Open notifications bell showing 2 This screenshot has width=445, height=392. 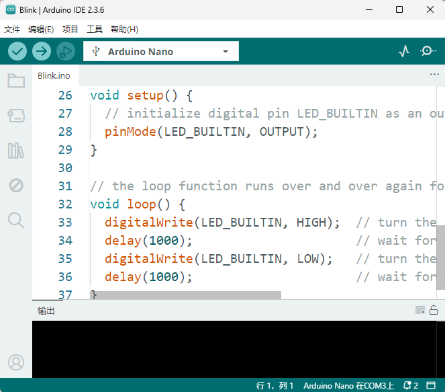tap(411, 385)
